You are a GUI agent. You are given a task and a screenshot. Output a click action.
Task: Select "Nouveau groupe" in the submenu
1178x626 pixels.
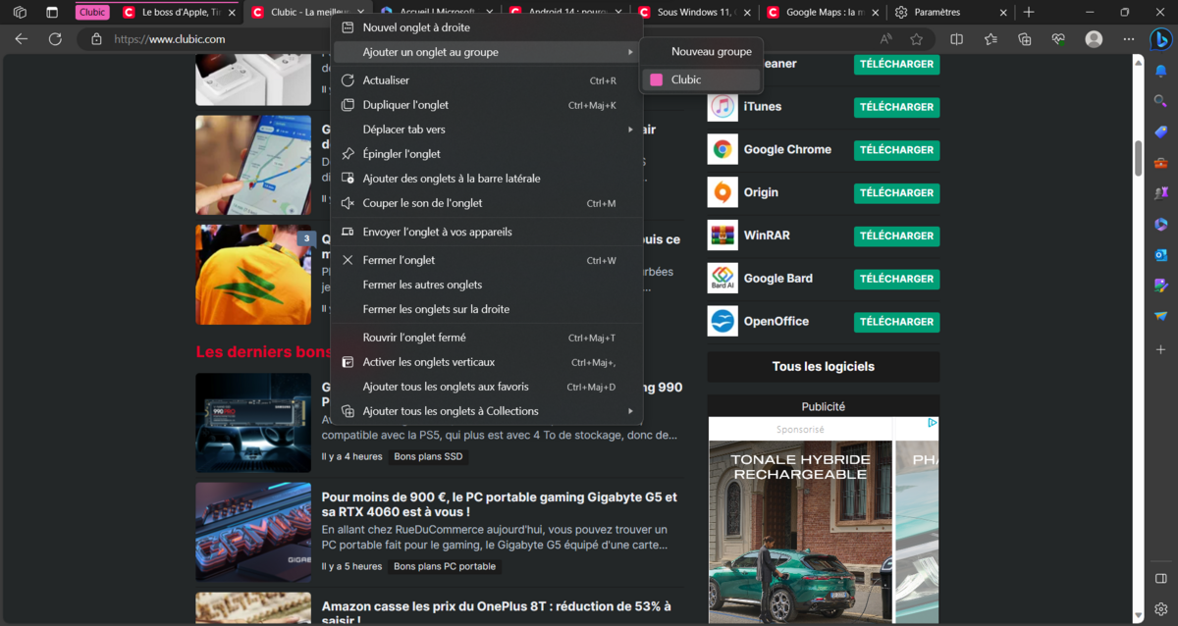[x=701, y=51]
